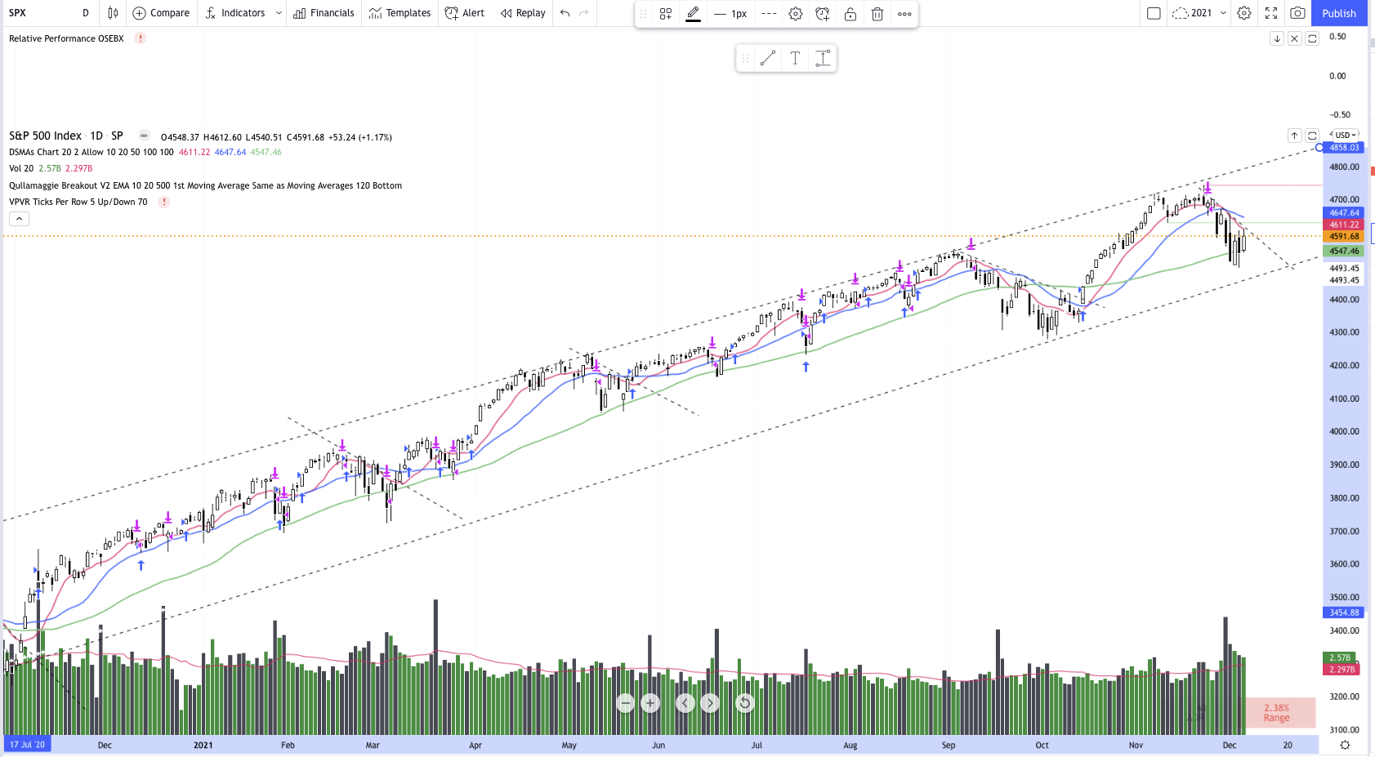Zoom out the chart with minus button
Screen dimensions: 1375x757
tap(626, 702)
